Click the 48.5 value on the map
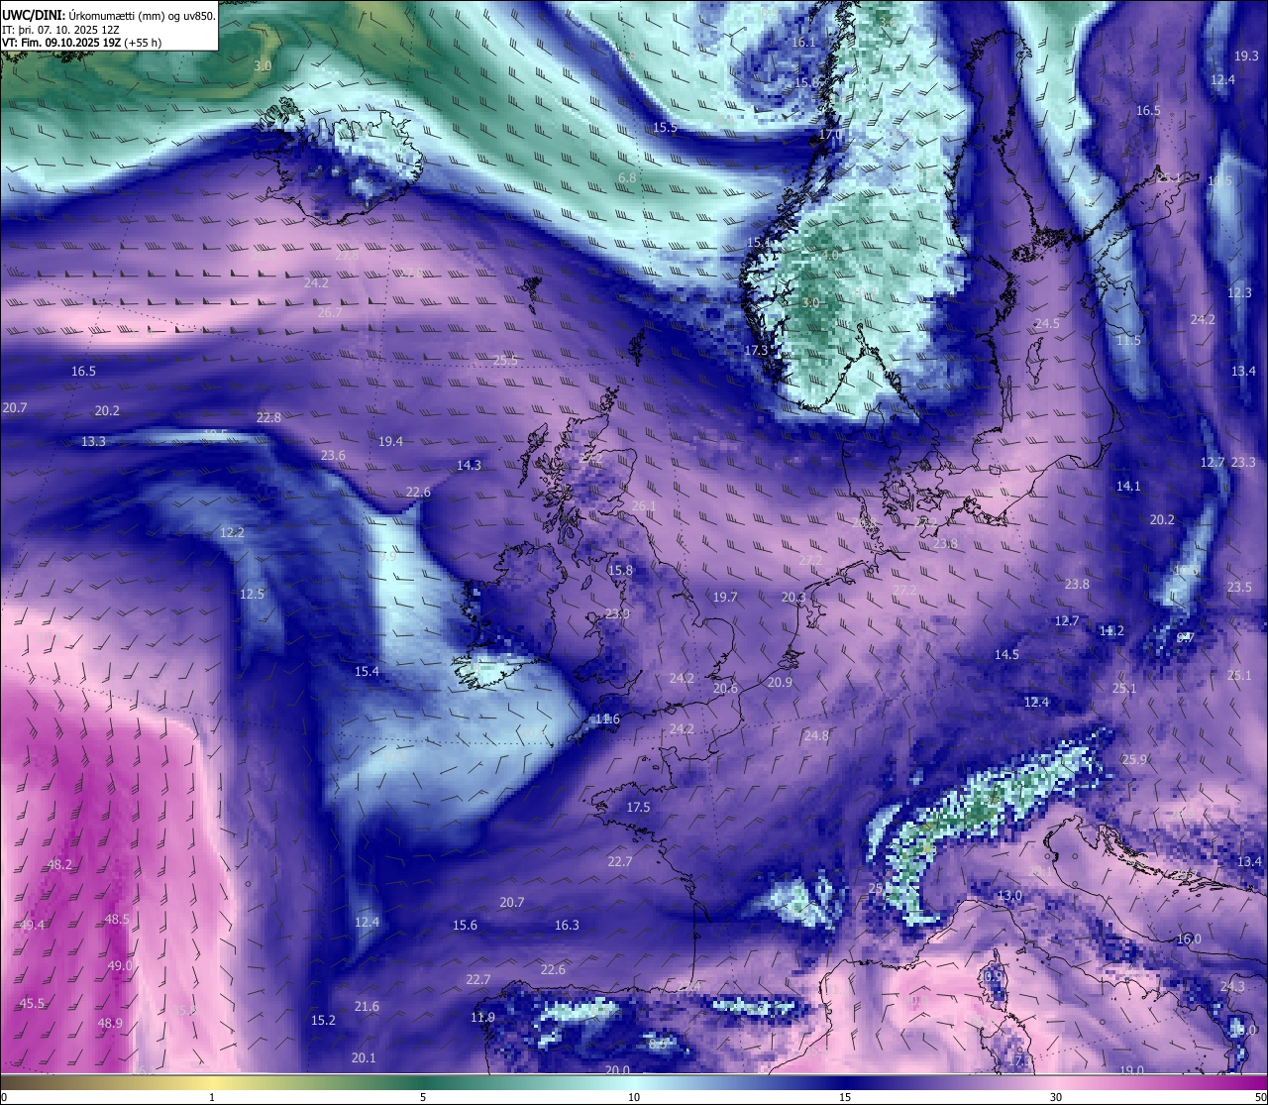This screenshot has height=1105, width=1268. coord(117,919)
